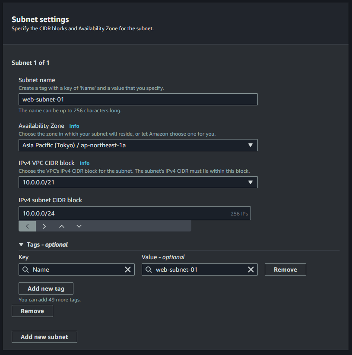Clear the web-subnet-01 tag value
352x355 pixels.
[251, 269]
